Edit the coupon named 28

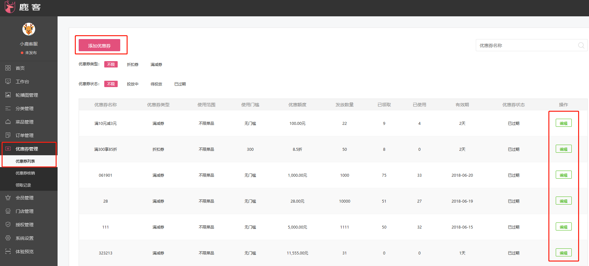[x=563, y=201]
